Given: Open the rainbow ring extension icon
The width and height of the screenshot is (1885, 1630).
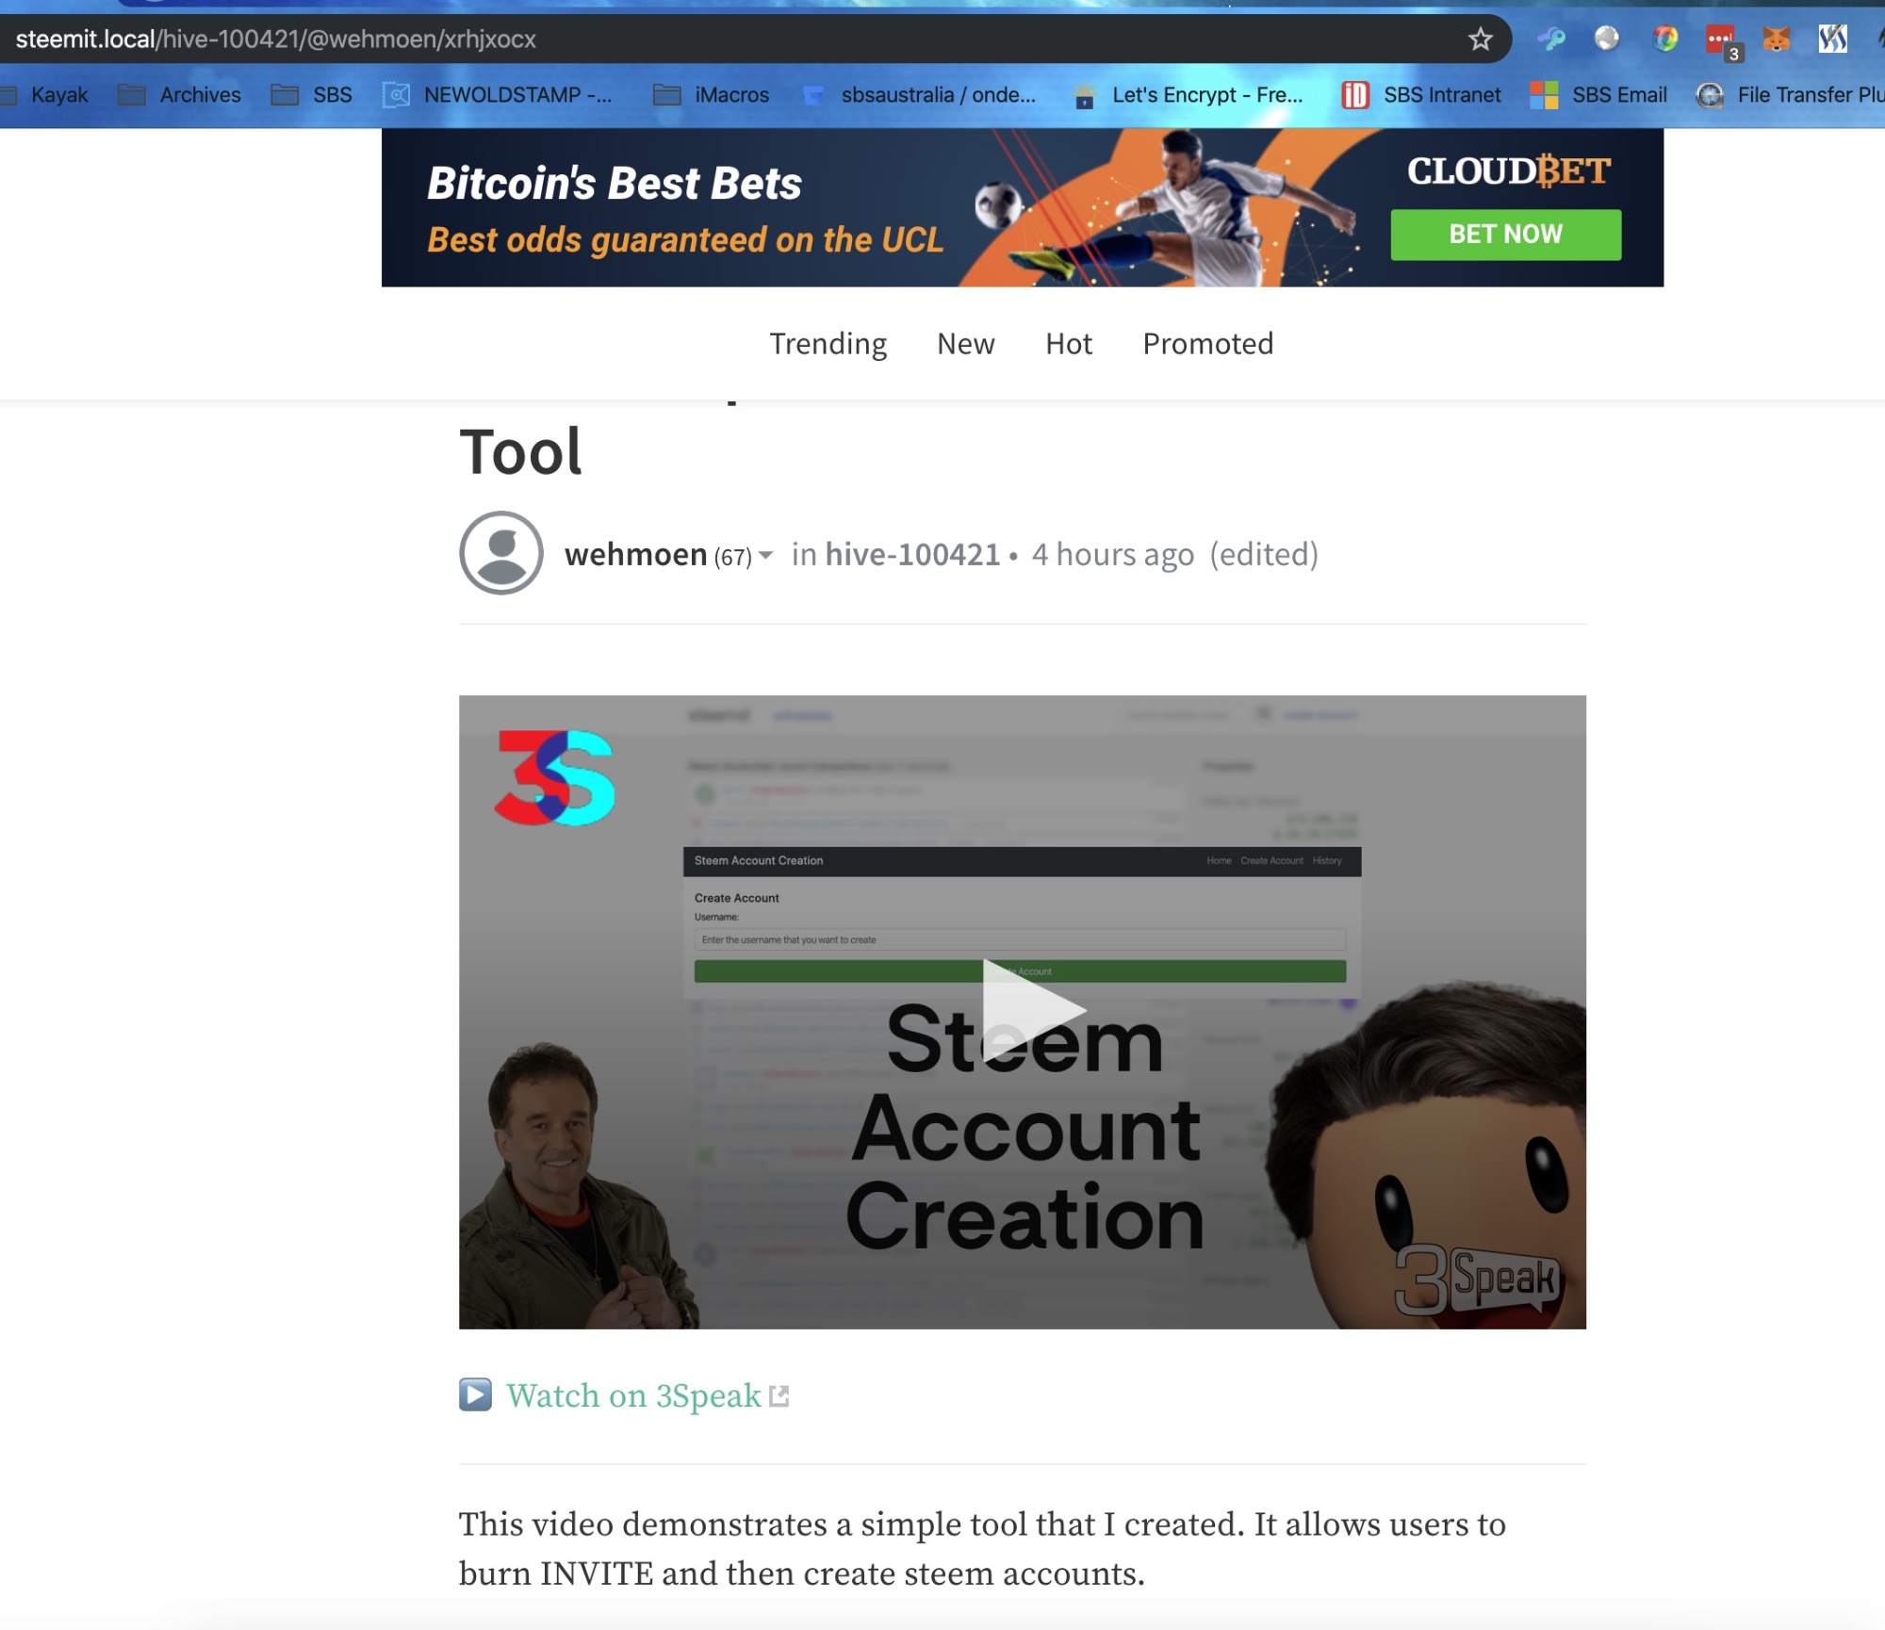Looking at the screenshot, I should 1664,39.
